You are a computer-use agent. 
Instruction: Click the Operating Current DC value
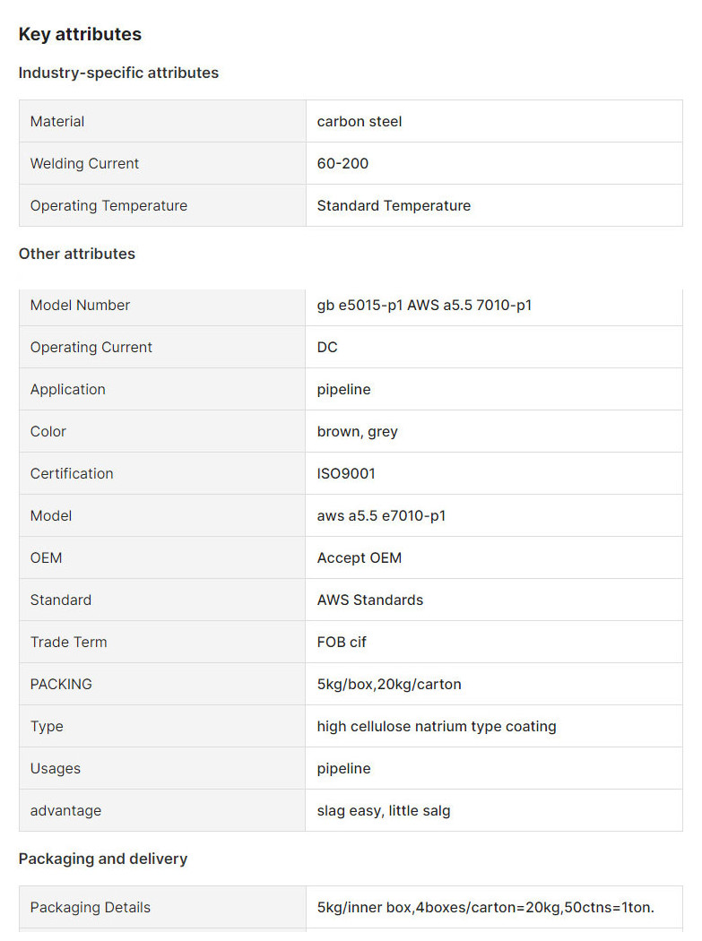pyautogui.click(x=327, y=347)
